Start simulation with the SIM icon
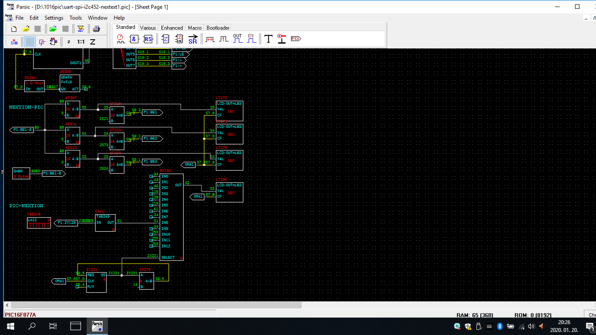 coord(14,42)
